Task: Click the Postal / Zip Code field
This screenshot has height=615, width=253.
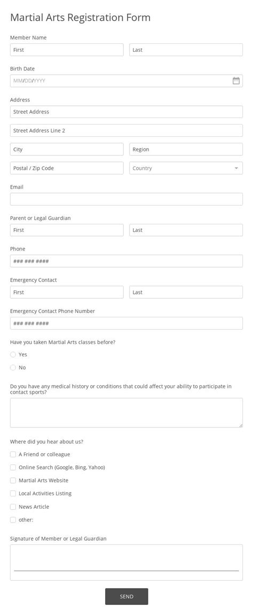Action: click(67, 168)
